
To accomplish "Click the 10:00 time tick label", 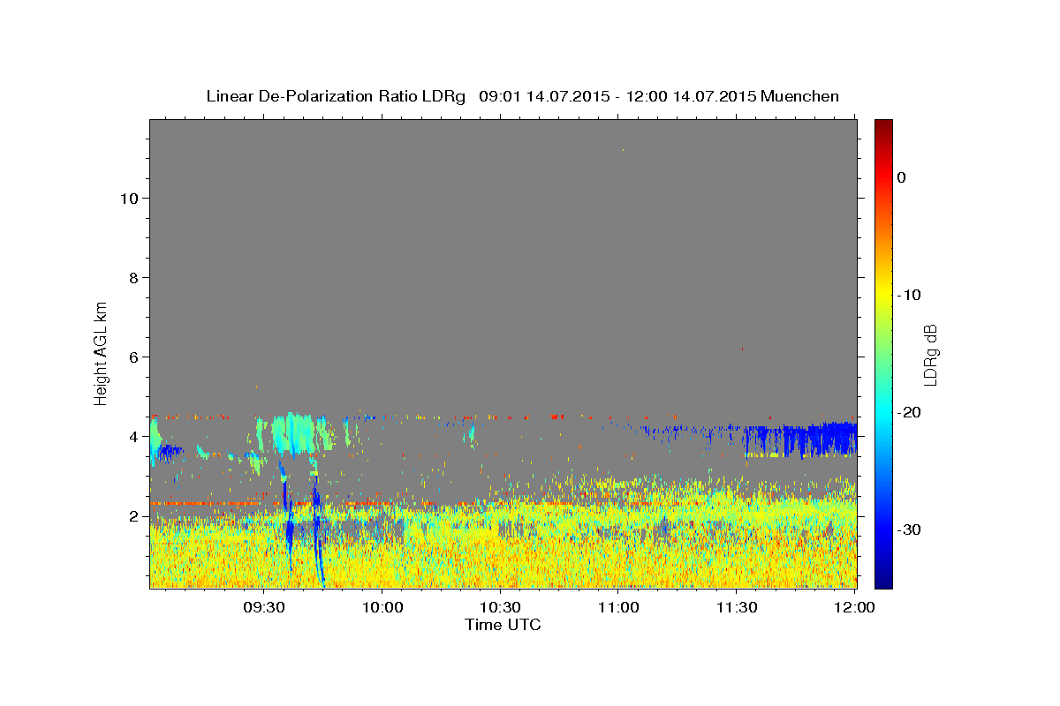I will pyautogui.click(x=382, y=607).
